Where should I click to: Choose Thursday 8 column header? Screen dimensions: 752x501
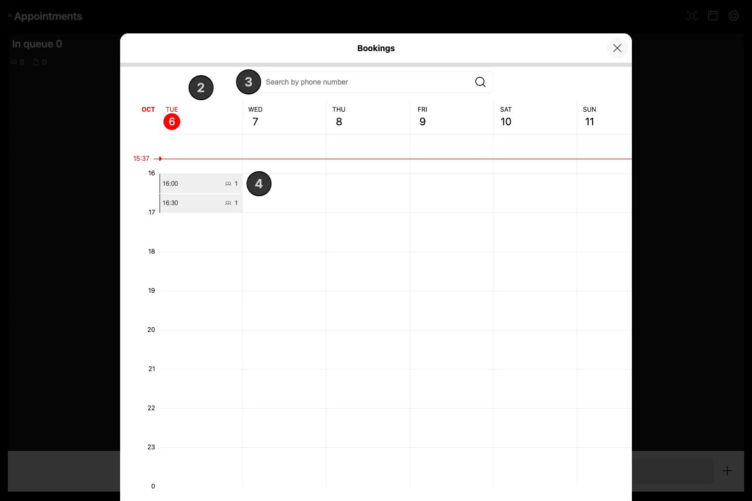[339, 117]
